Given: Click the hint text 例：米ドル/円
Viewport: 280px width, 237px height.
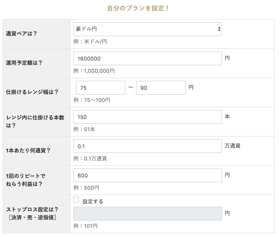Looking at the screenshot, I should [x=90, y=42].
